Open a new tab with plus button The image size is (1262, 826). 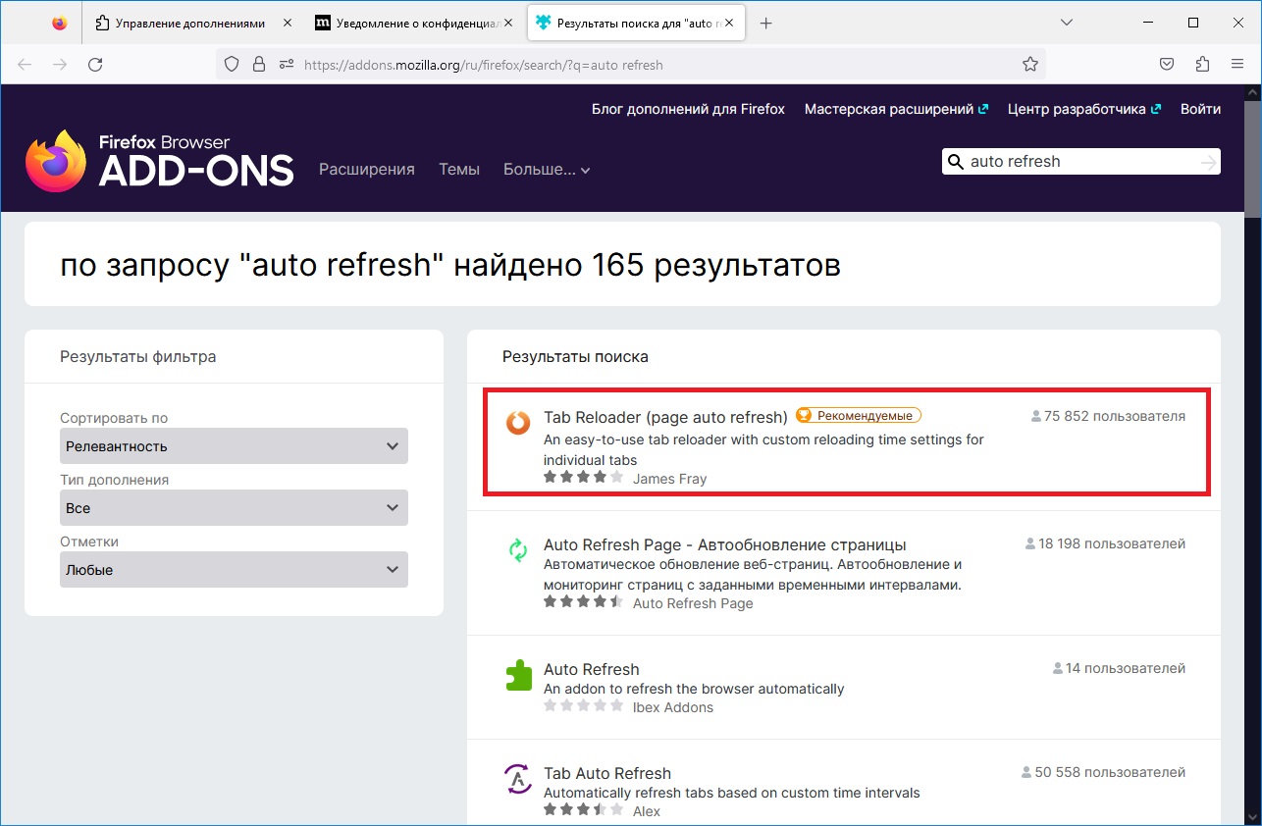(x=766, y=24)
